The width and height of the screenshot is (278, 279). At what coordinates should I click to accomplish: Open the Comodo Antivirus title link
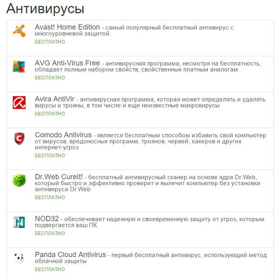point(63,135)
